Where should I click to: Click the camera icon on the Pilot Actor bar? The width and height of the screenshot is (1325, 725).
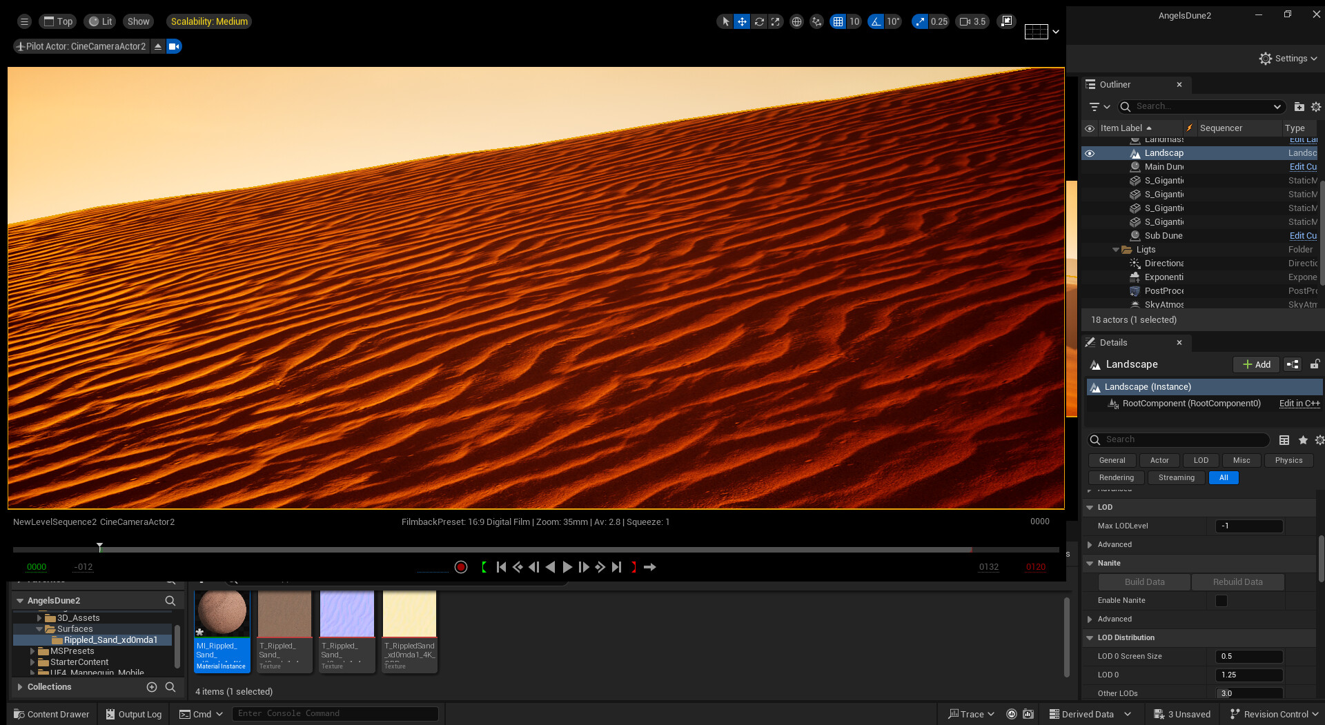tap(174, 46)
